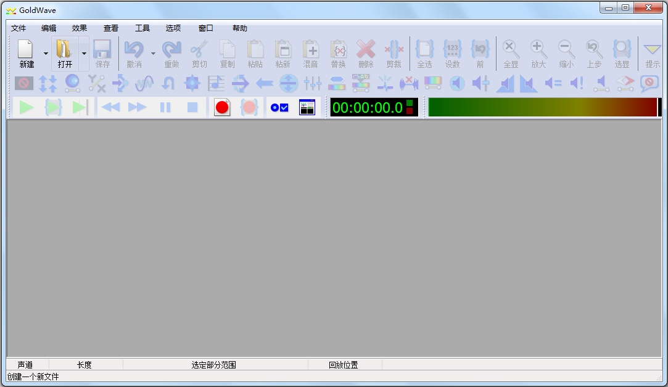Click the 00:00:00.0 time display
Viewport: 668px width, 387px height.
pos(374,107)
